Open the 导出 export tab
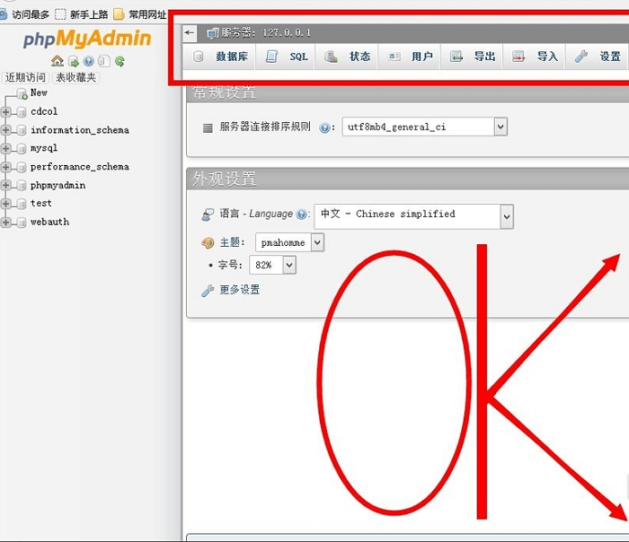This screenshot has width=629, height=542. coord(472,57)
